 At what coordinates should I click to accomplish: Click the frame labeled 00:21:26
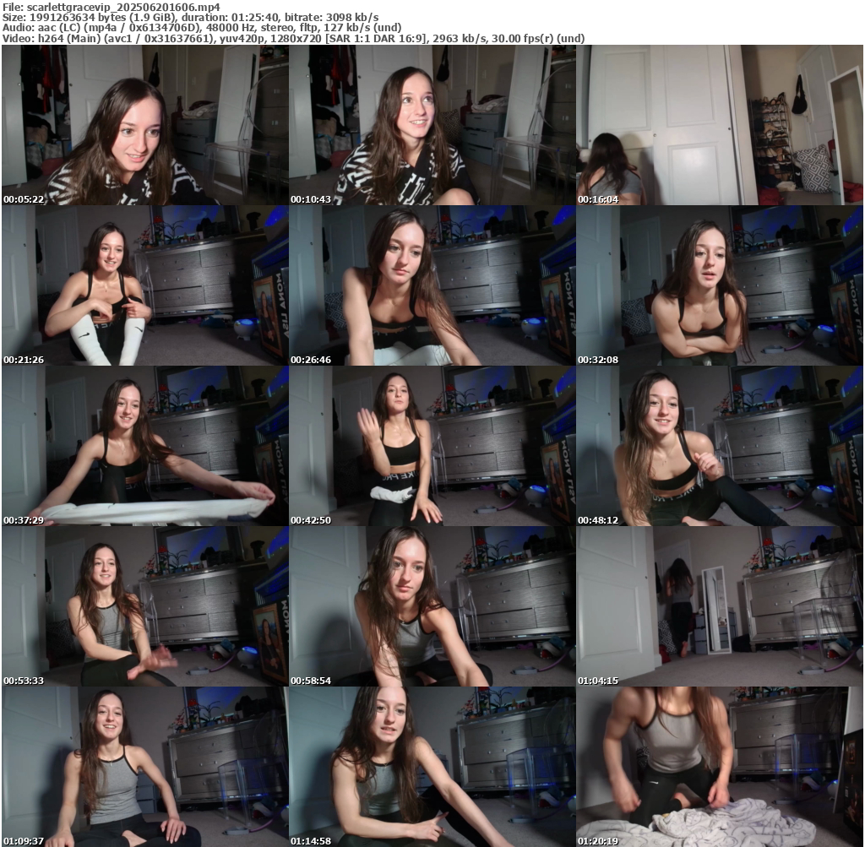(x=144, y=285)
